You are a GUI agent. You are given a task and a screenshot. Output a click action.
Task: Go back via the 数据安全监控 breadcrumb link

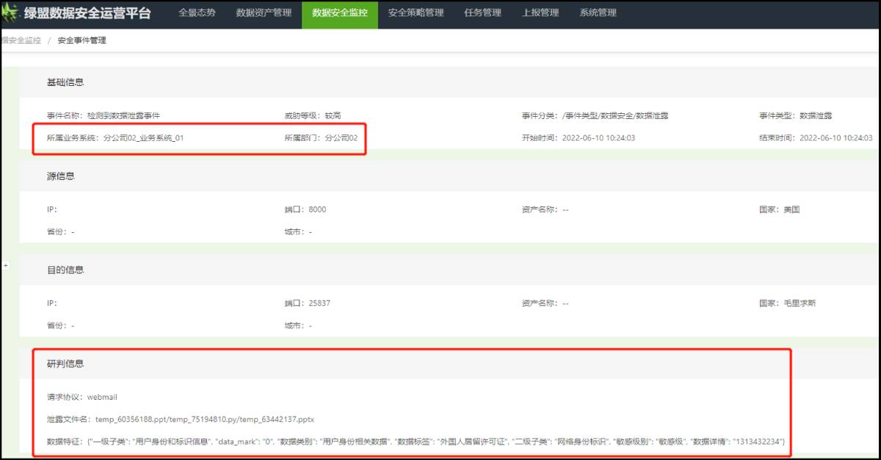tap(21, 40)
